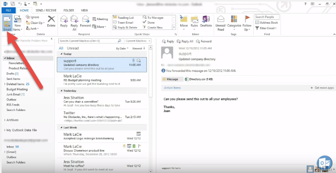Select the Done quick step

tap(149, 22)
